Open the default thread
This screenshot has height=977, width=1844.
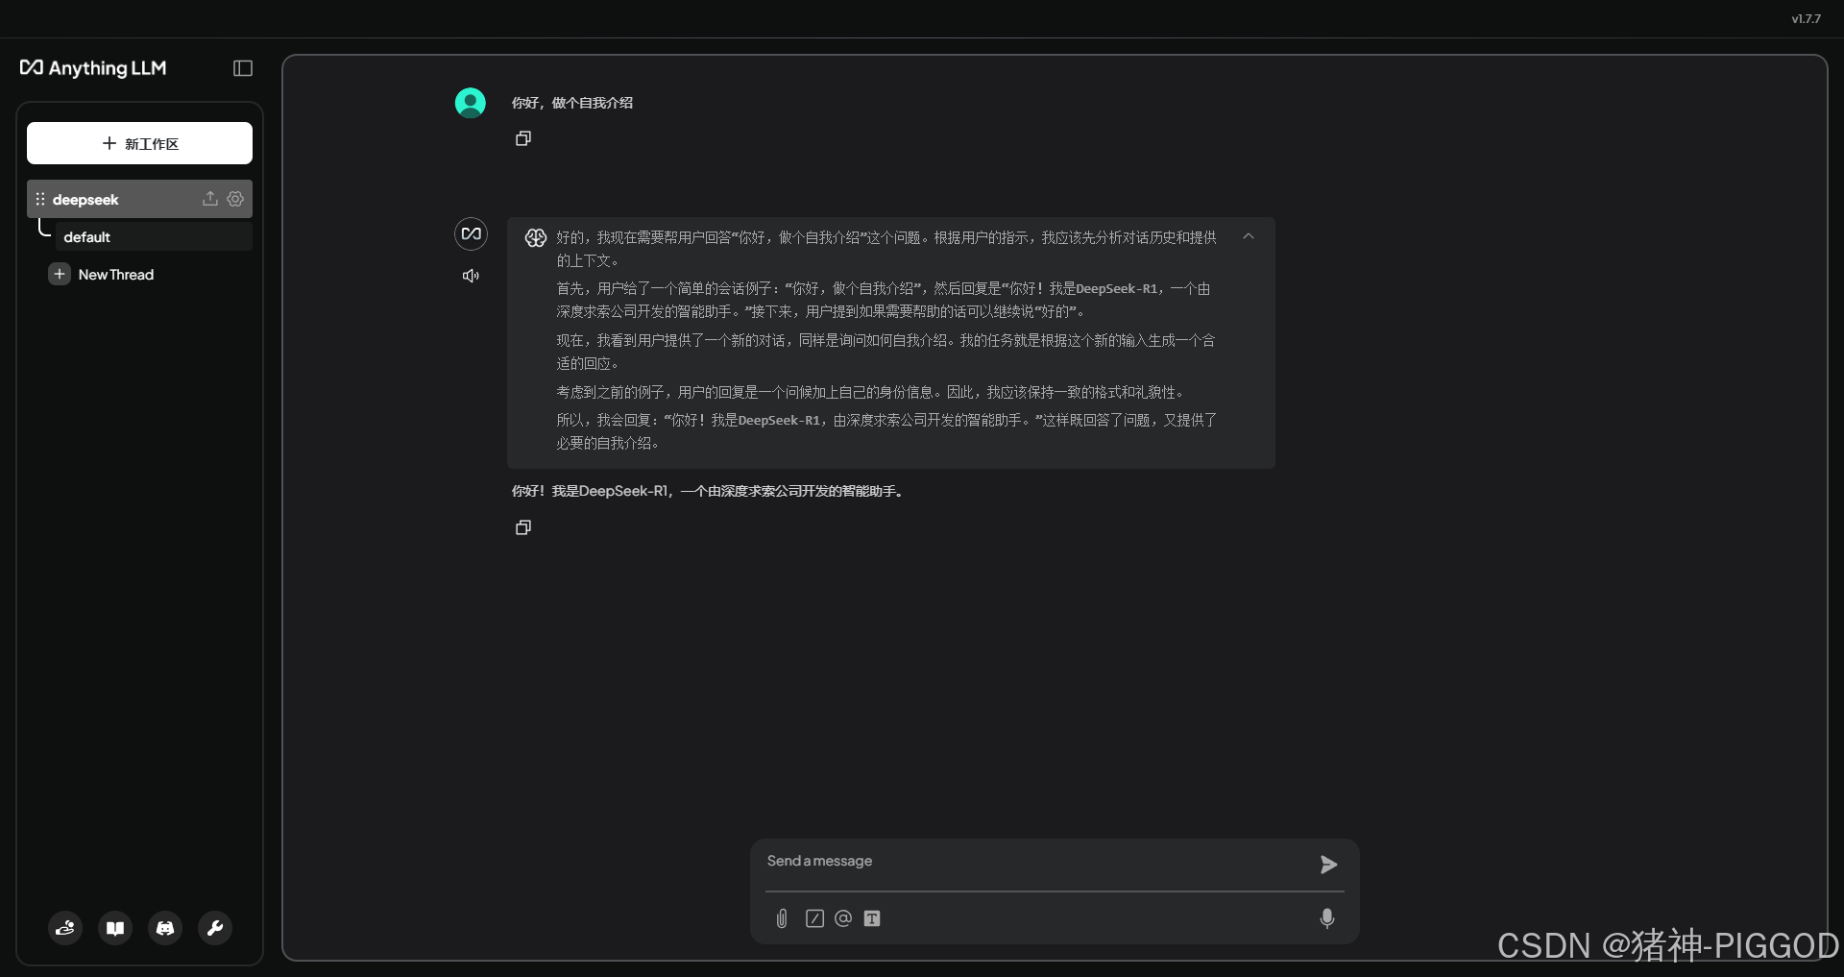pos(154,236)
